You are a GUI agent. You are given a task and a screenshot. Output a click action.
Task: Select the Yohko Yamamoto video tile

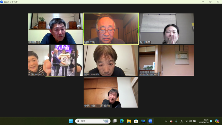tap(55, 60)
